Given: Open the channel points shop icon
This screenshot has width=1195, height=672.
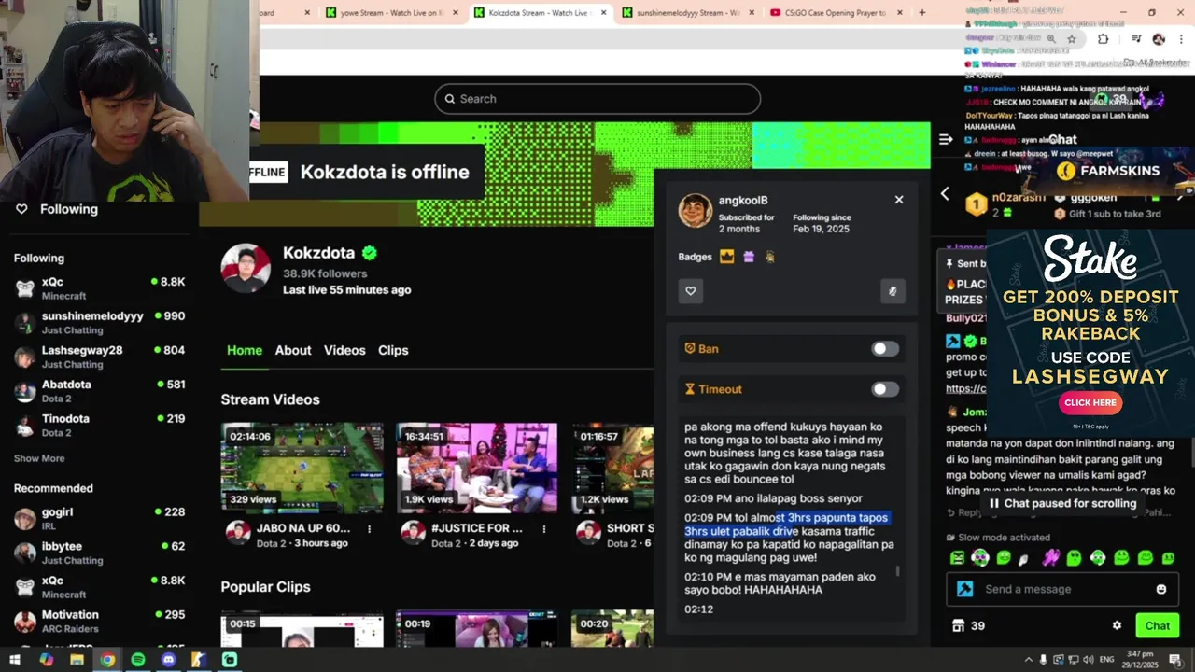Looking at the screenshot, I should (x=957, y=625).
